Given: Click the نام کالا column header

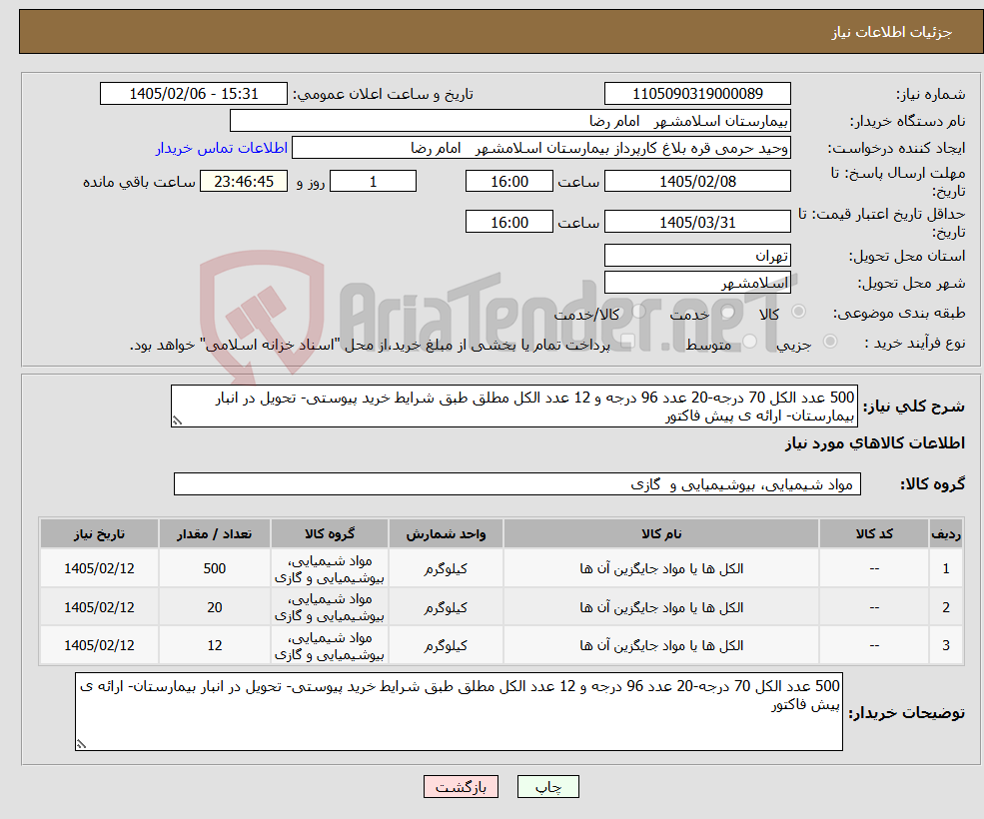Looking at the screenshot, I should [x=660, y=533].
